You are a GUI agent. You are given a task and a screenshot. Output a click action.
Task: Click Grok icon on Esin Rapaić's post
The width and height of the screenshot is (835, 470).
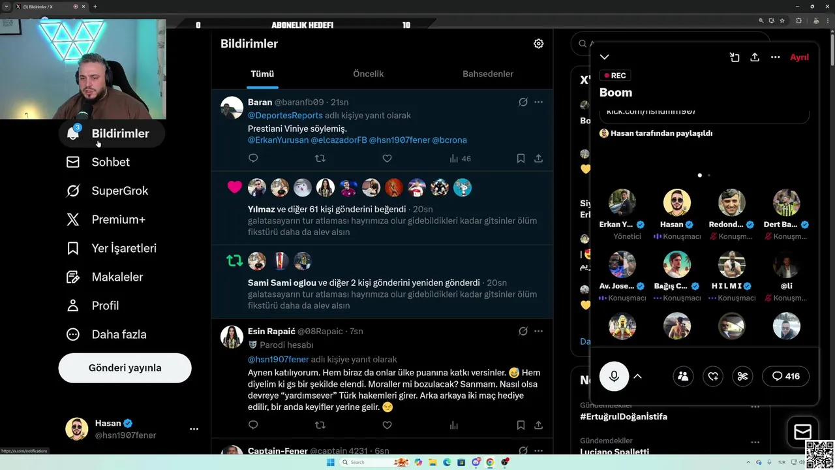pos(523,331)
